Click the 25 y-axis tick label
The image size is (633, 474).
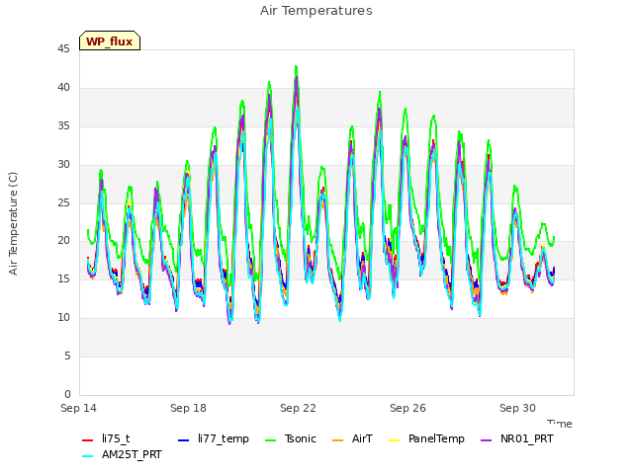click(x=63, y=202)
